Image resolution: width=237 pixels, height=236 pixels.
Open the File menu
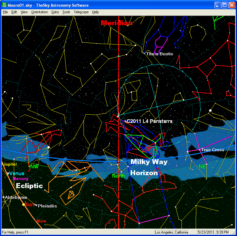pos(5,12)
